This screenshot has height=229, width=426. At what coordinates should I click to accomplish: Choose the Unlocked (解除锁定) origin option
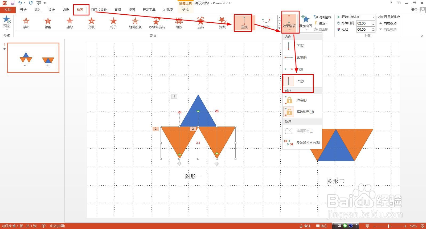[x=302, y=112]
